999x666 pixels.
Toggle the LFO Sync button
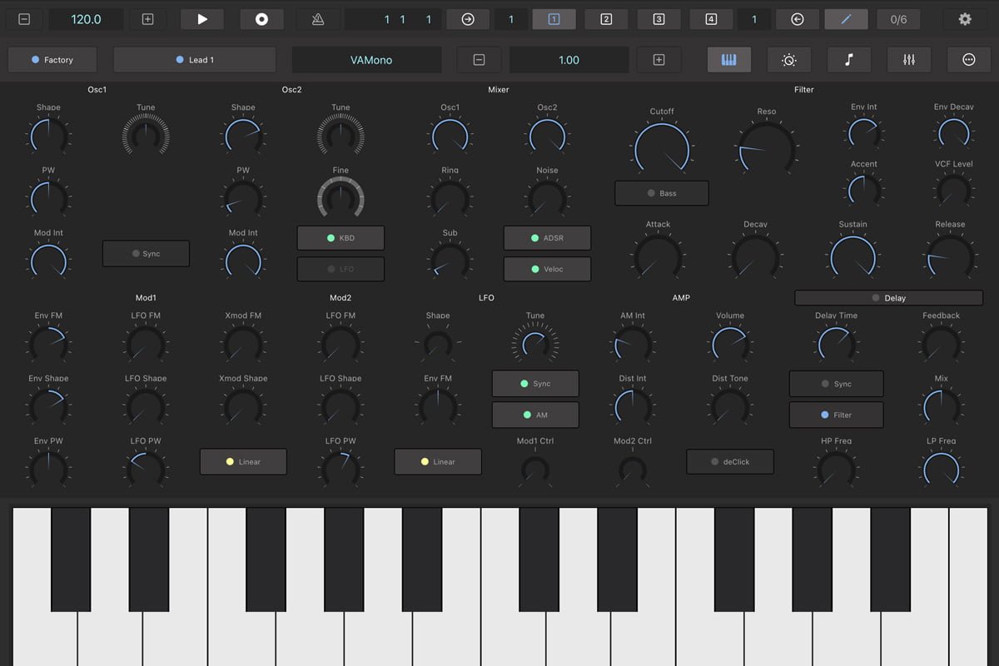click(535, 384)
